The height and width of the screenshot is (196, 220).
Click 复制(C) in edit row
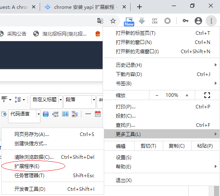(177, 146)
